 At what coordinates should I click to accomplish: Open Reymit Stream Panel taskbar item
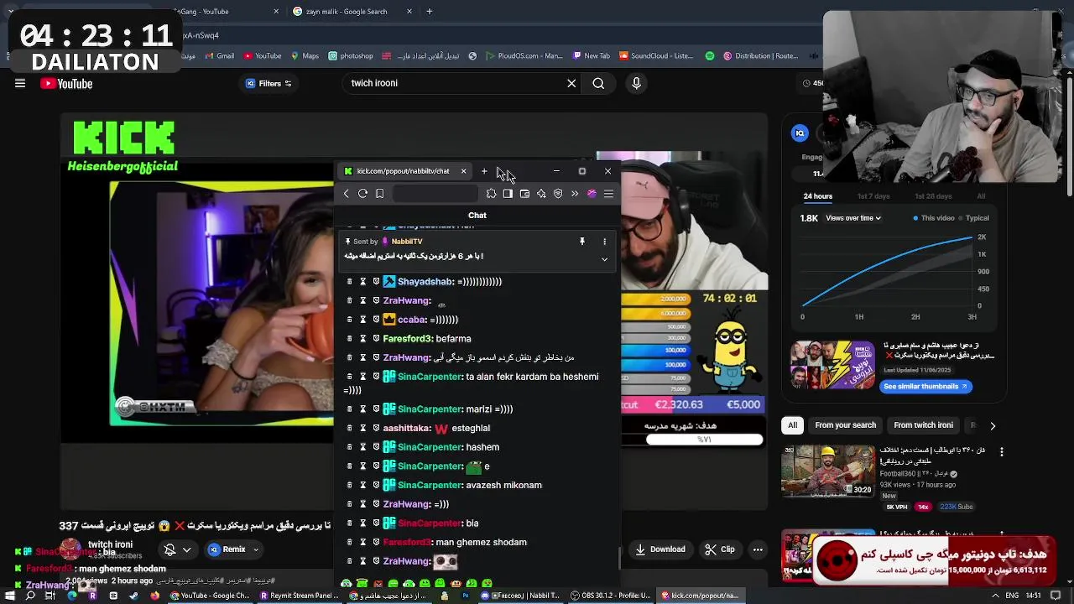[299, 596]
